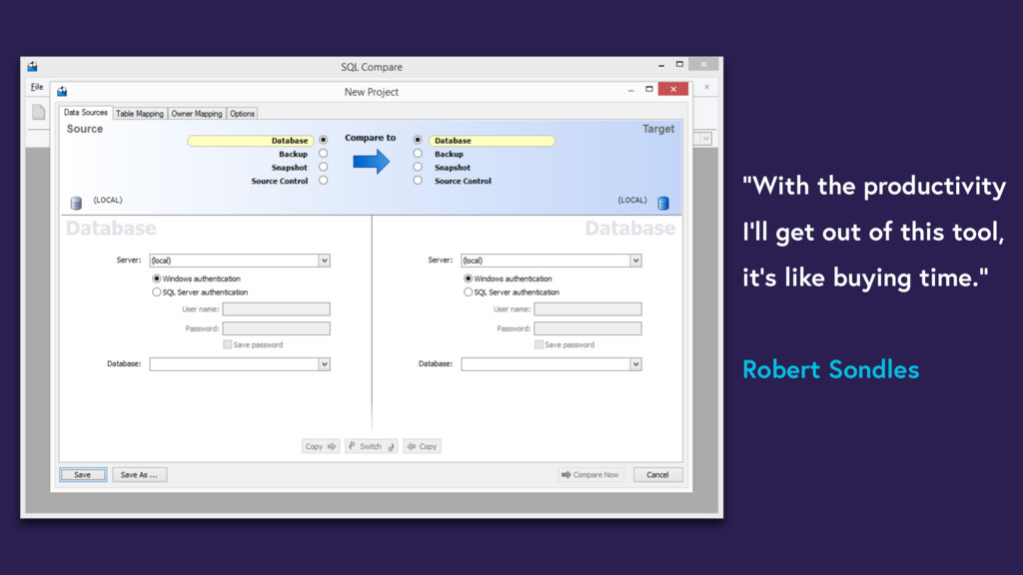Viewport: 1023px width, 575px height.
Task: Select Backup as the target type
Action: pos(418,154)
